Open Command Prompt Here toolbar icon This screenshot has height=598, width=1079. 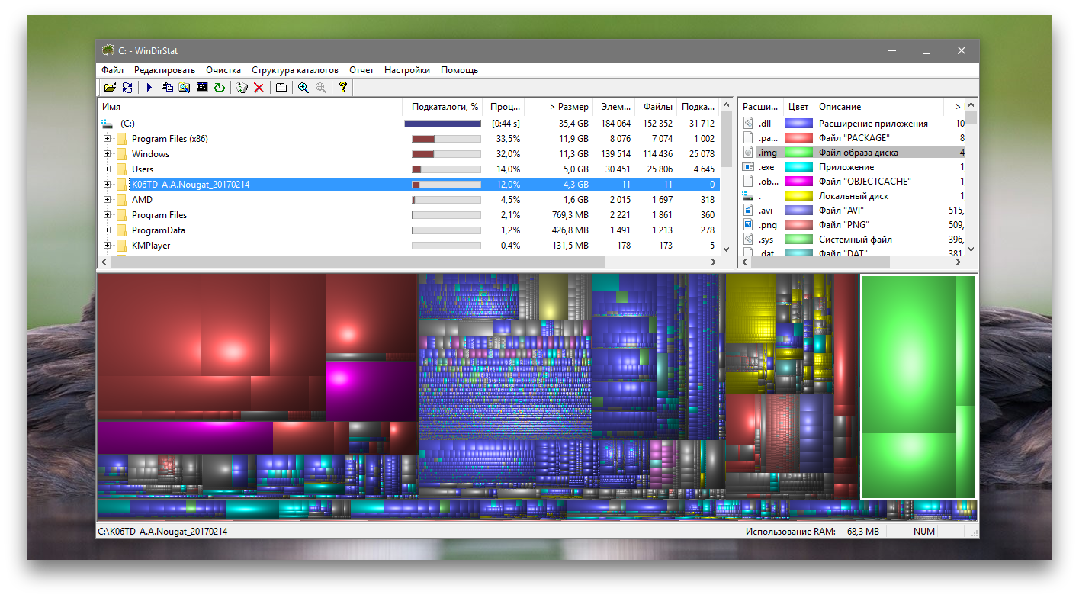[x=202, y=88]
